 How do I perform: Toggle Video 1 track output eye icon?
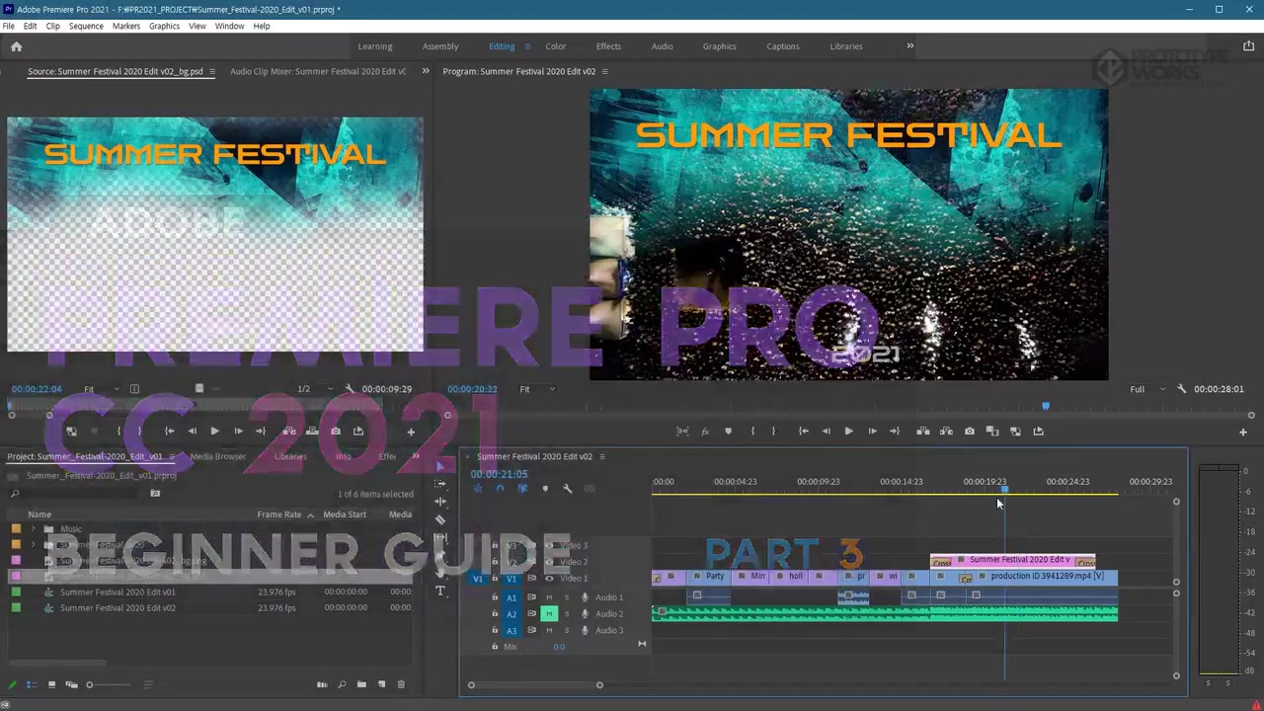[549, 579]
